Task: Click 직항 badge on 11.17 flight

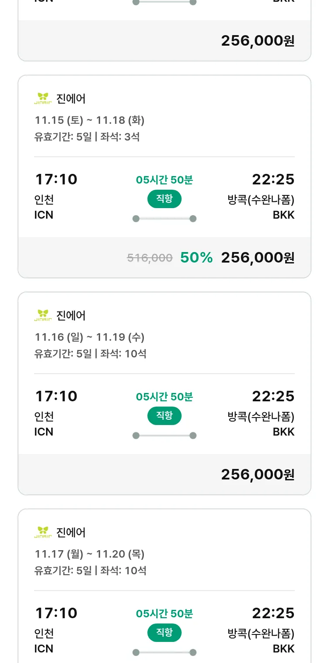Action: tap(164, 633)
